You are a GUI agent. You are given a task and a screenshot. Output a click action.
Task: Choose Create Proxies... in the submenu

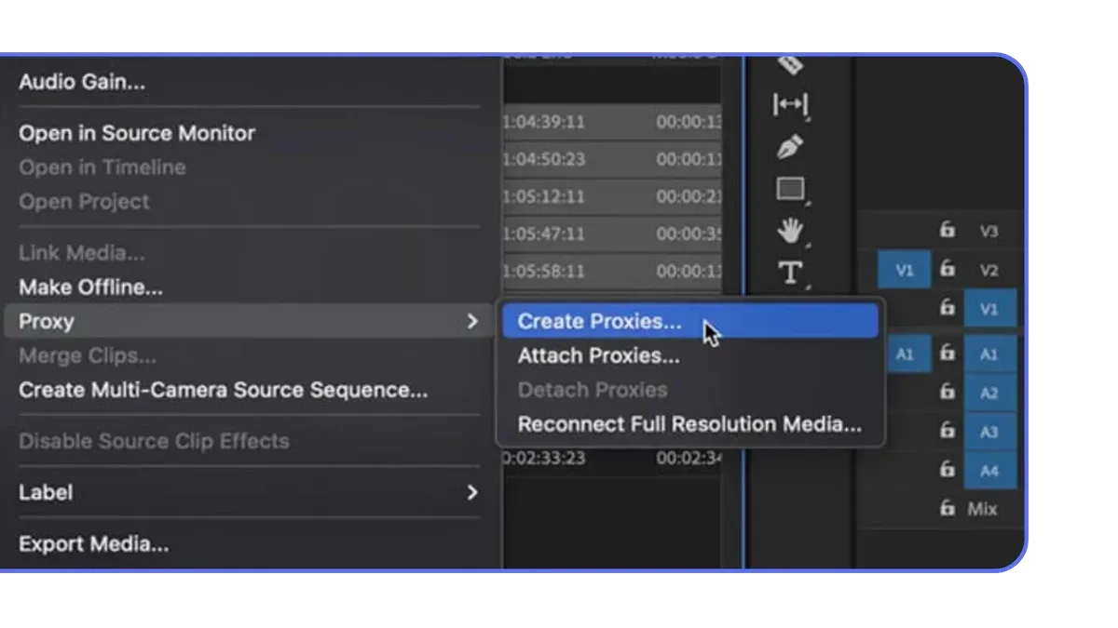tap(690, 321)
